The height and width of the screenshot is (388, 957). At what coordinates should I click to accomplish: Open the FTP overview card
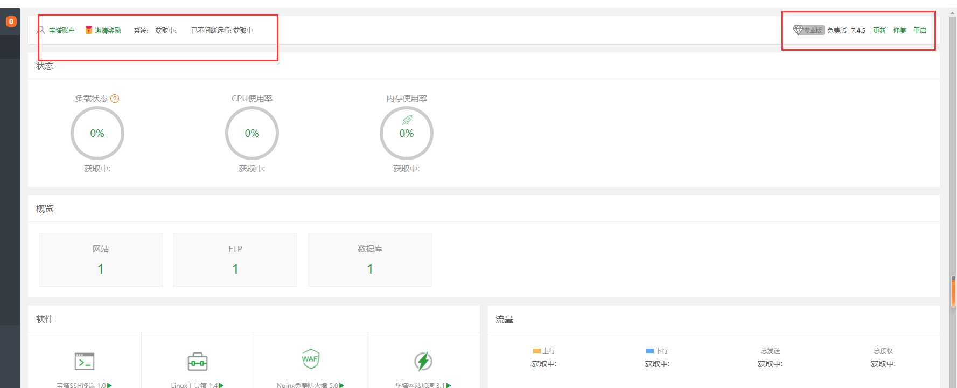[235, 260]
